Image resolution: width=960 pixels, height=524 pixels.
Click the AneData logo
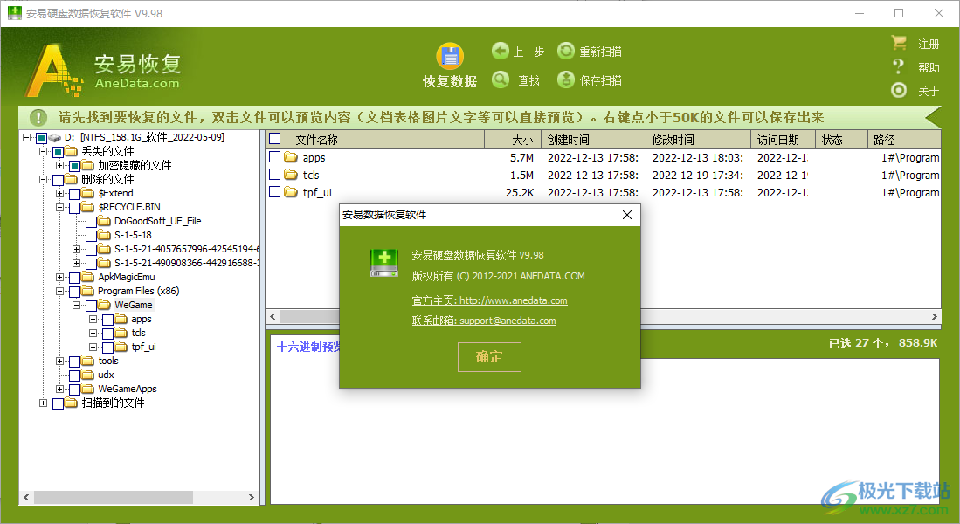coord(103,71)
